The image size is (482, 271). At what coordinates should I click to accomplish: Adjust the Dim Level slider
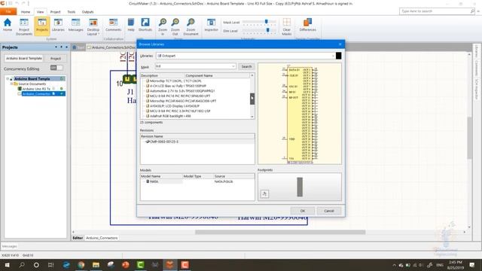[x=268, y=30]
